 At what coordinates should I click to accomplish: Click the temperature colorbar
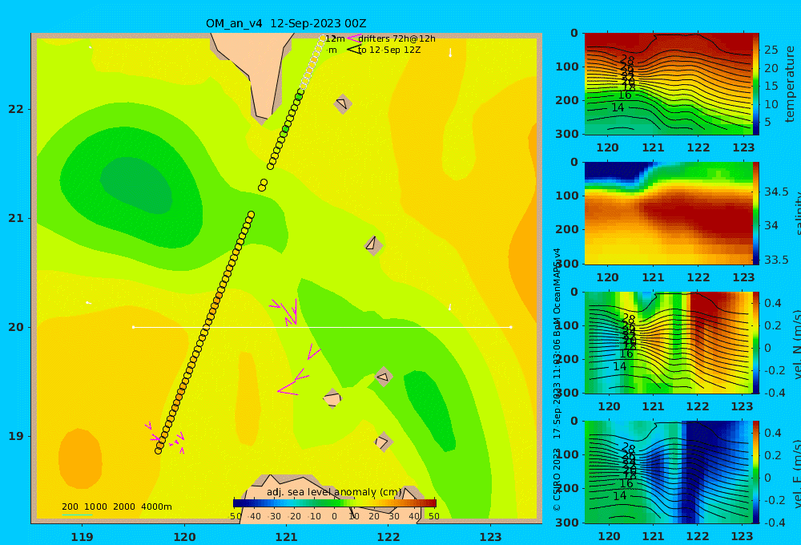pos(755,84)
